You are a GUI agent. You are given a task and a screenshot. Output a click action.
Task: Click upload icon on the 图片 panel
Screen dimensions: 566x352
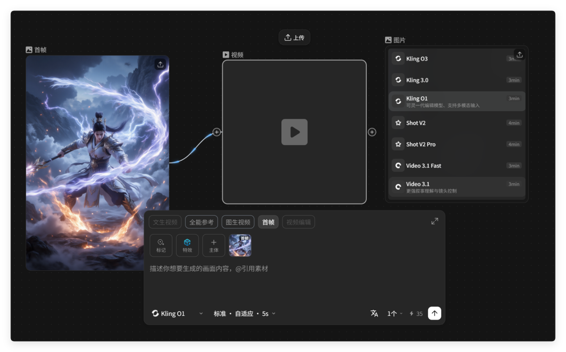(x=519, y=54)
